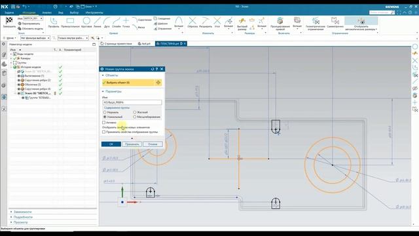The height and width of the screenshot is (236, 419).
Task: Select the Pattern curve (Шаблон) tool
Action: [x=161, y=24]
